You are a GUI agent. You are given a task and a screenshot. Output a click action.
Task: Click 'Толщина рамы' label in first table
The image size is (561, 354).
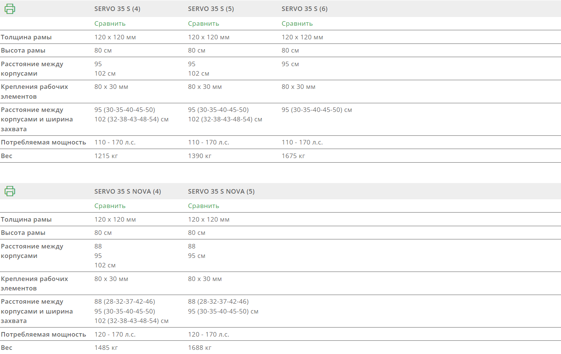[x=26, y=37]
